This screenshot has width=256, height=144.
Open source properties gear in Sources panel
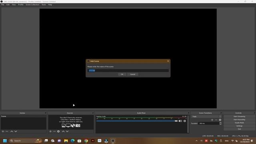pos(58,131)
